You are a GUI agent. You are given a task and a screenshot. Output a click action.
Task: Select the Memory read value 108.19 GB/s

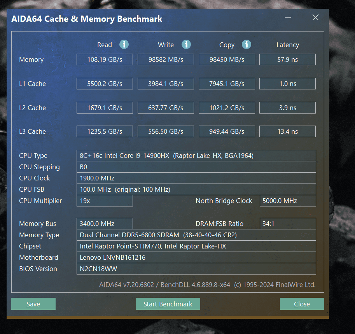105,59
